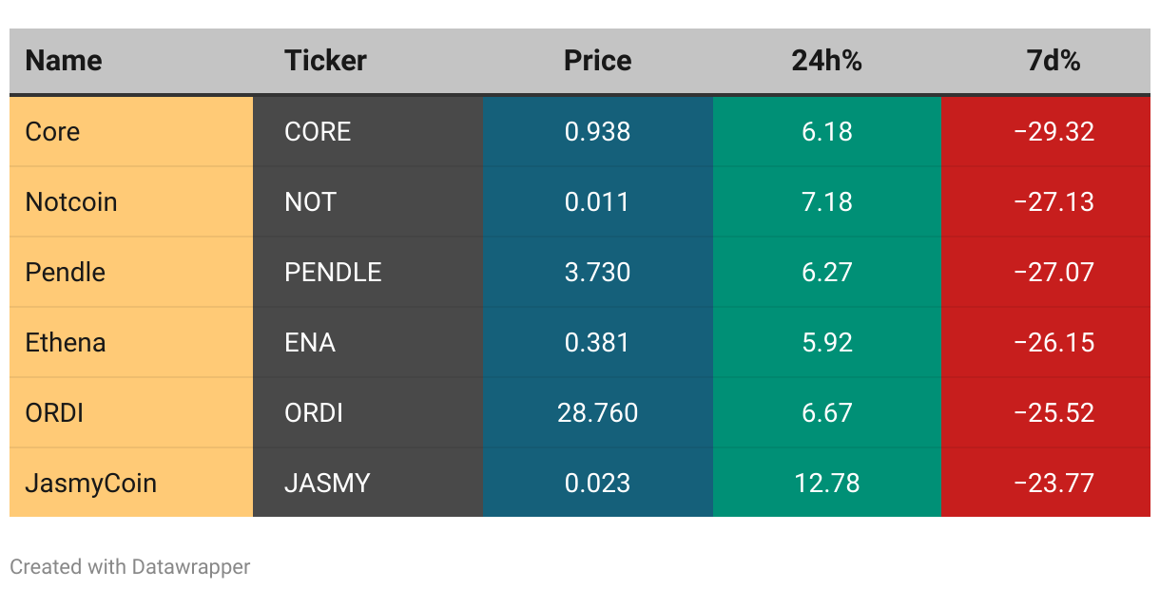Open the Created with Datawrapper link

[130, 567]
